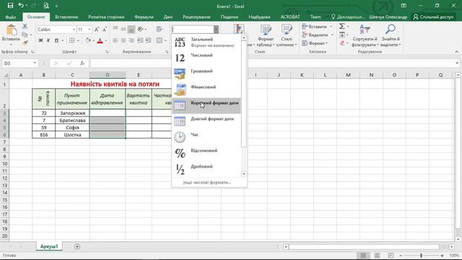Align cell text to the left
The width and height of the screenshot is (462, 260).
click(x=115, y=40)
